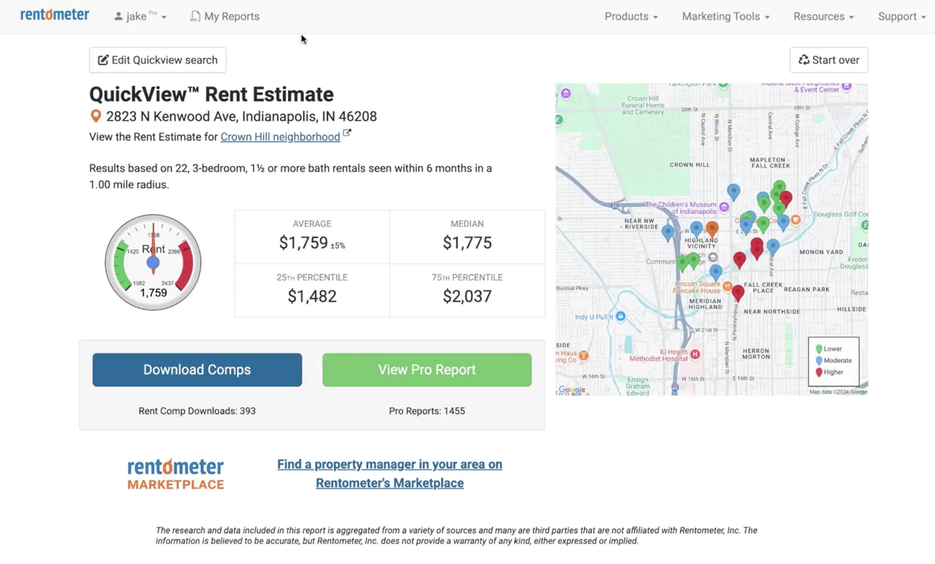Click the Indy U-Pull-It map marker
The image size is (935, 564).
click(x=620, y=316)
